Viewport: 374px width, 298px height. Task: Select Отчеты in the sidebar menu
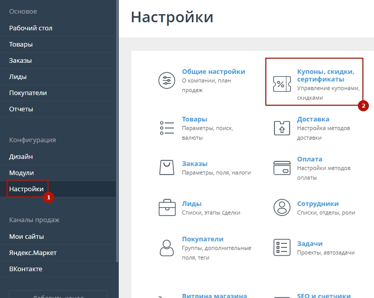[21, 109]
